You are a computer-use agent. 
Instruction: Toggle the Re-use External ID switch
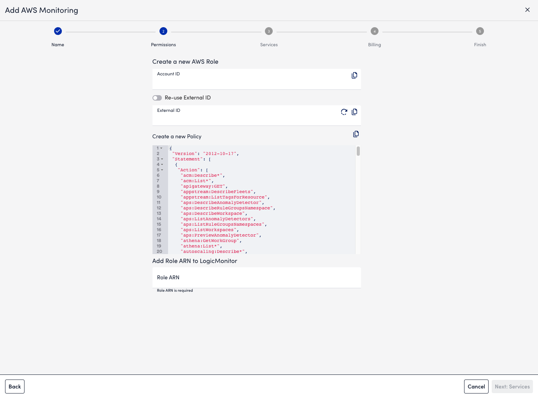point(157,98)
